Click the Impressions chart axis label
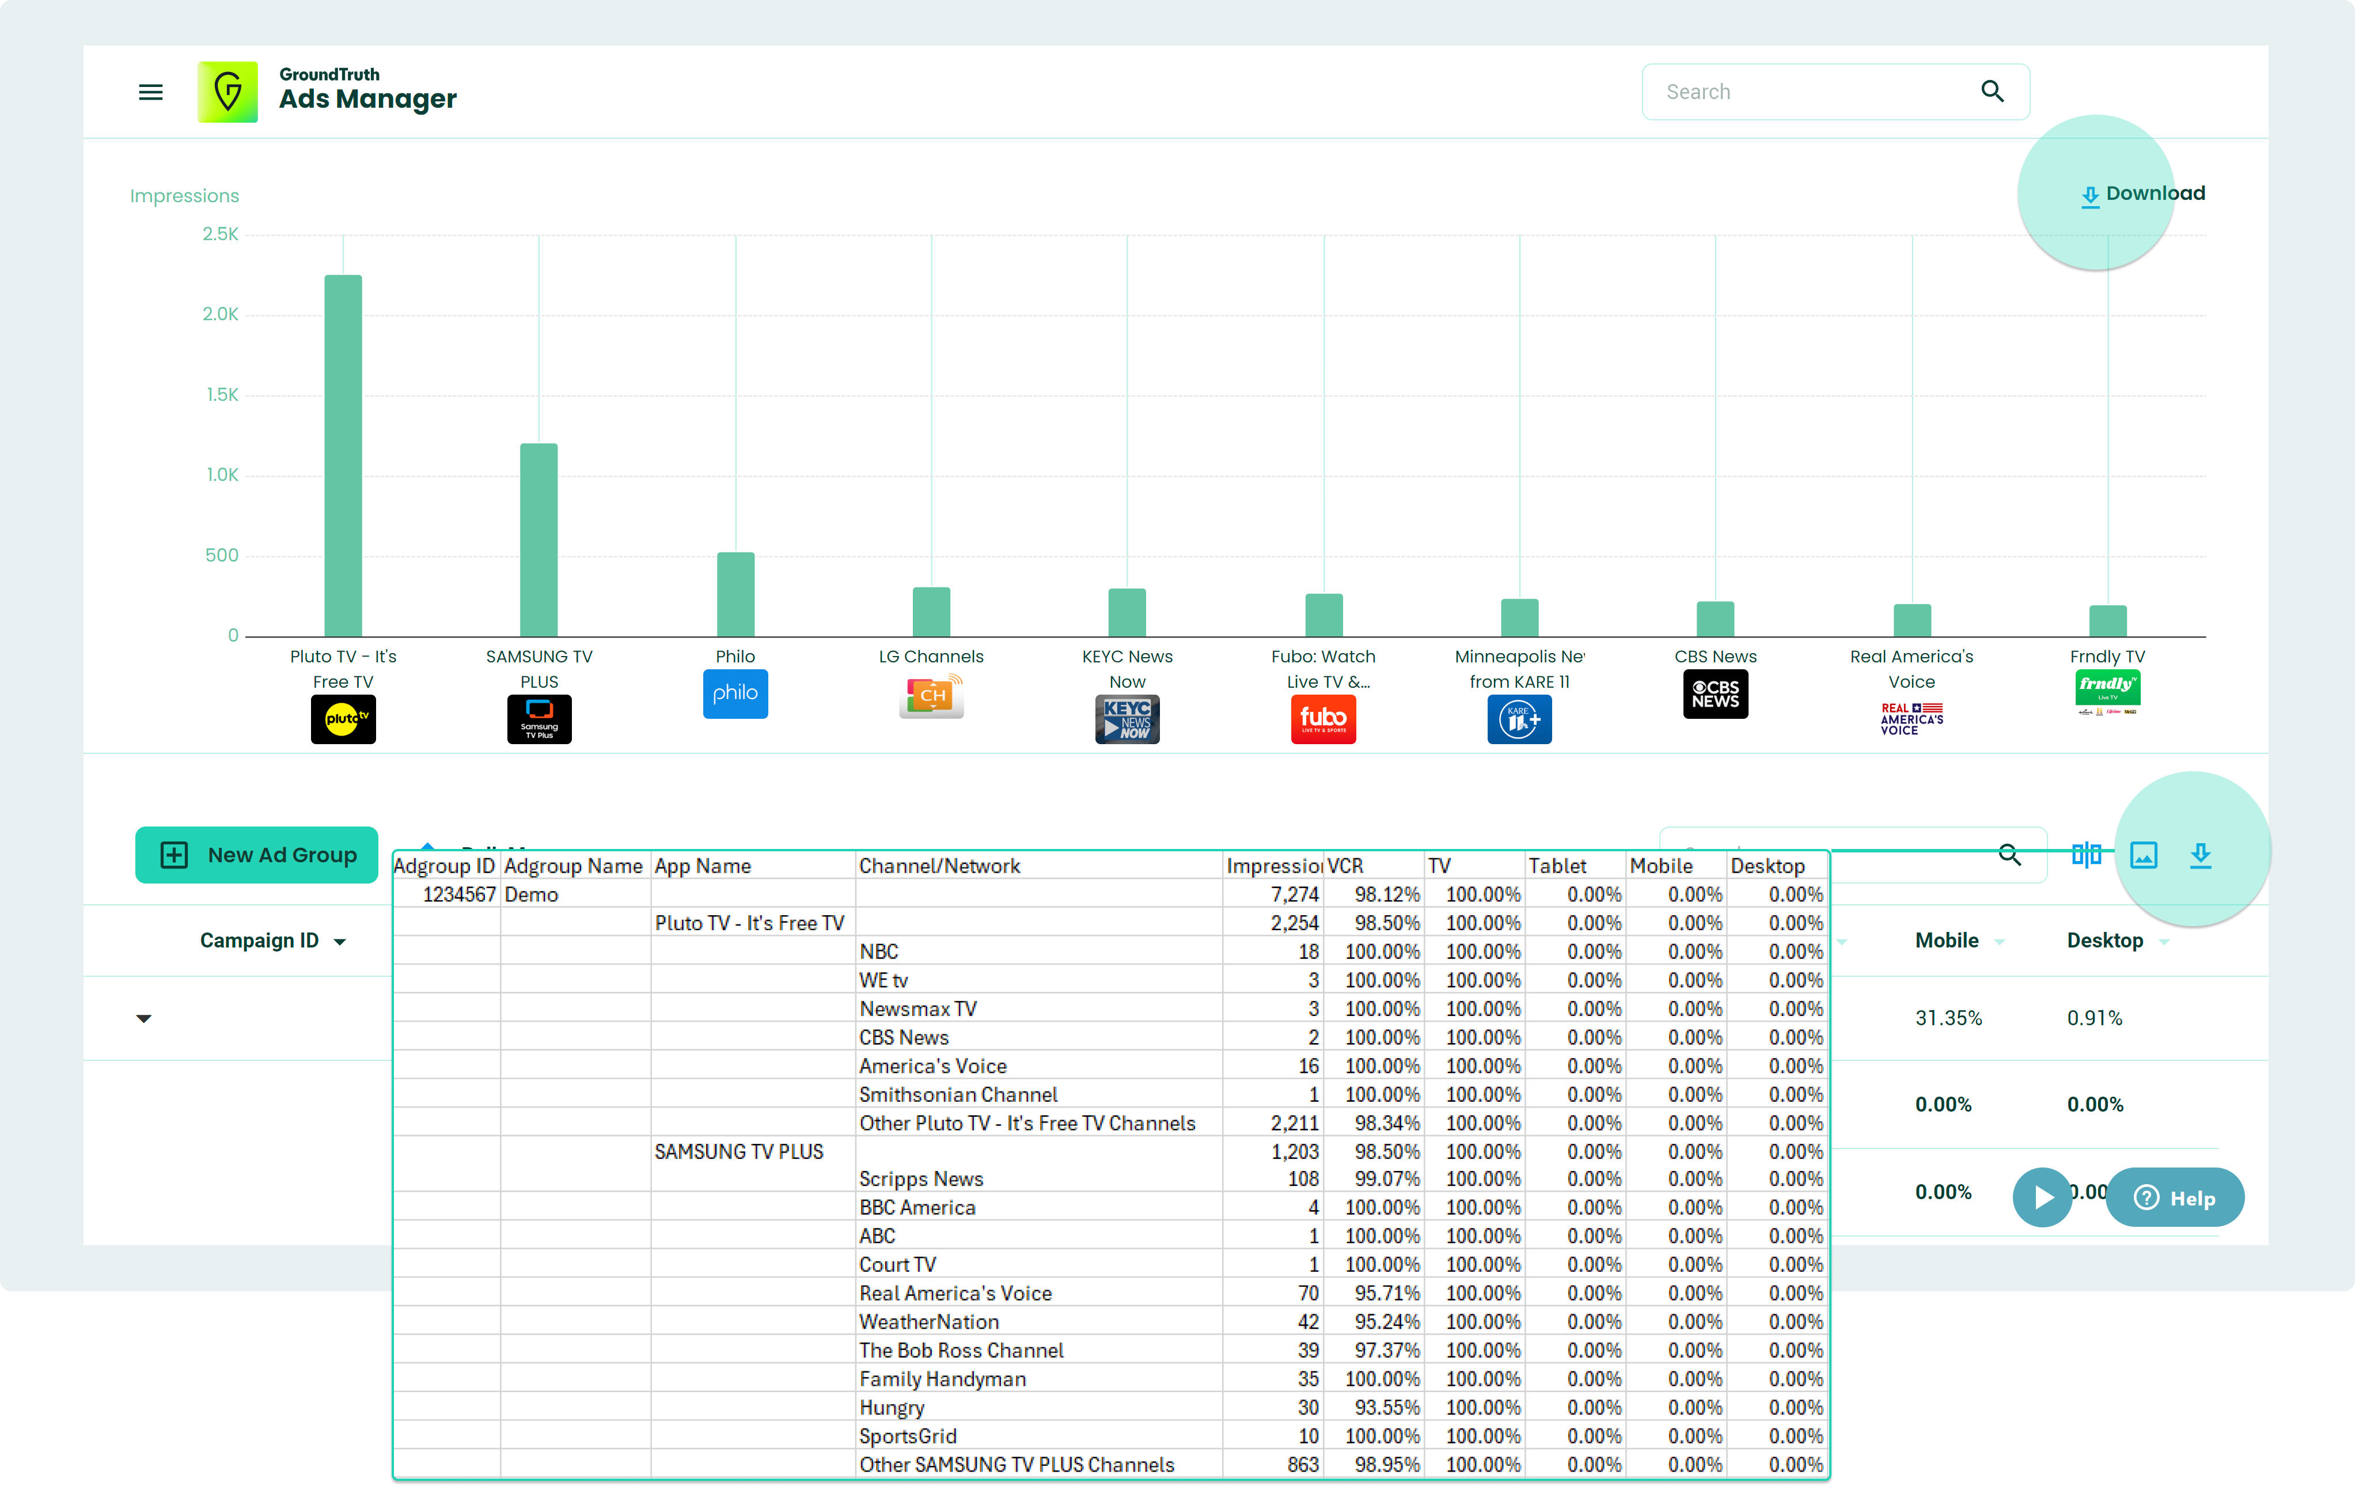Image resolution: width=2355 pixels, height=1486 pixels. click(x=184, y=196)
